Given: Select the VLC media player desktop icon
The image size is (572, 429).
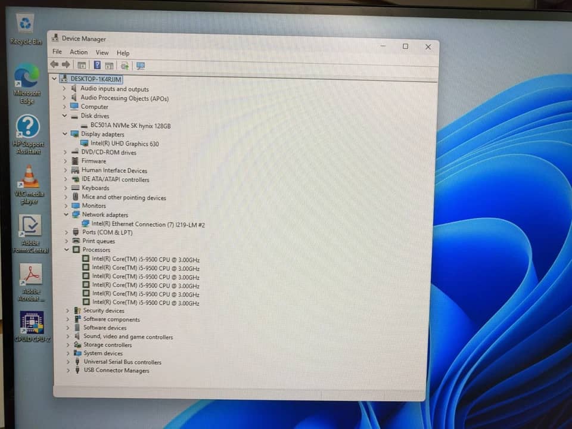Looking at the screenshot, I should [x=29, y=184].
